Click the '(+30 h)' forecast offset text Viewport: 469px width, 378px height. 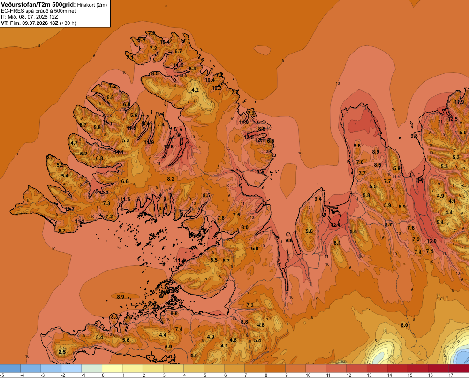[x=68, y=23]
